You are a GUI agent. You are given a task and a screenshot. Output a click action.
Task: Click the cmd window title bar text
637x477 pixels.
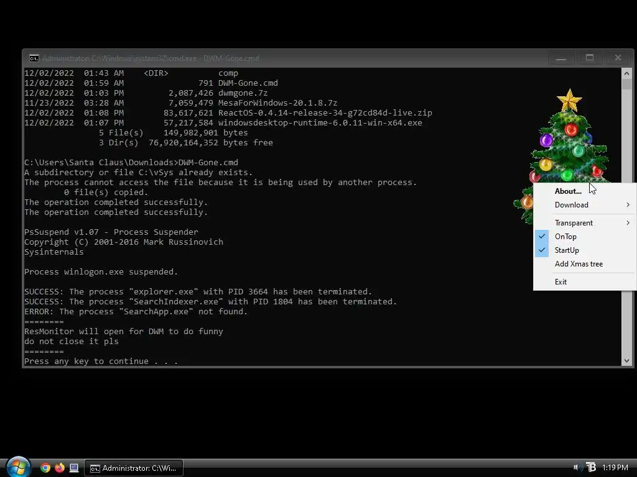(151, 58)
